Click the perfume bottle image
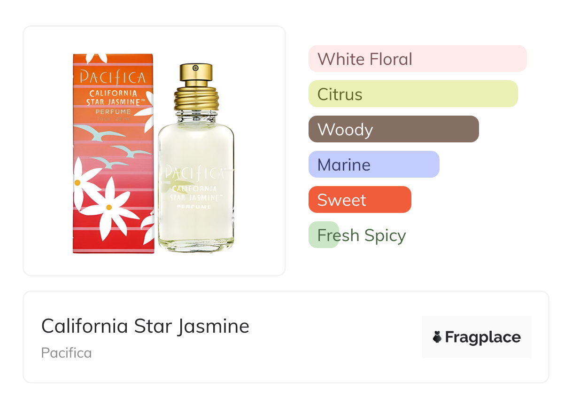This screenshot has height=406, width=572. tap(196, 188)
